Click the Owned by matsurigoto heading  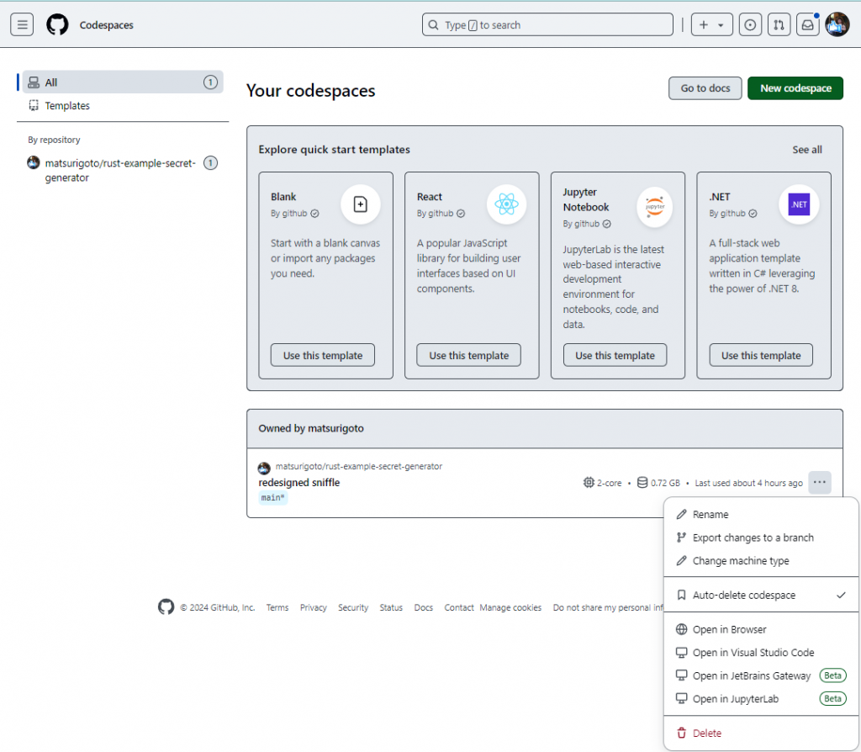coord(311,428)
